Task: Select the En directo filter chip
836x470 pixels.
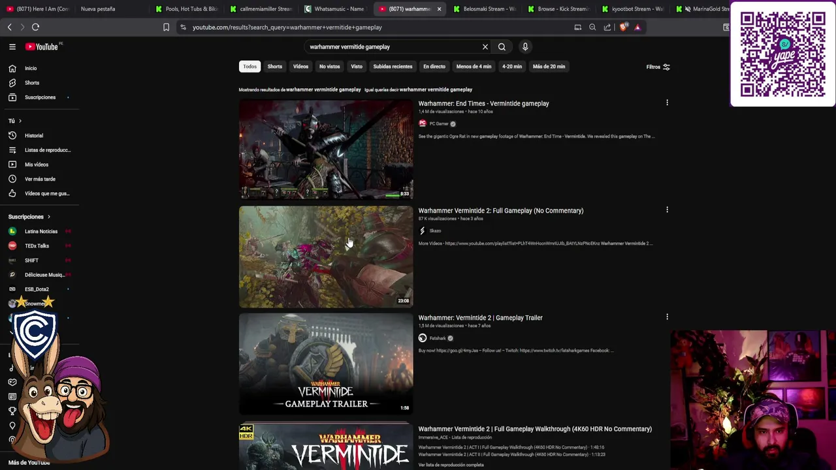Action: point(434,67)
